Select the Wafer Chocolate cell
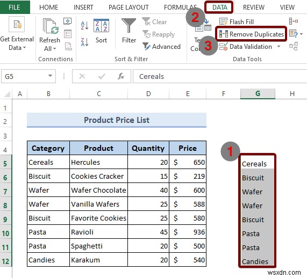307x278 pixels. click(98, 190)
